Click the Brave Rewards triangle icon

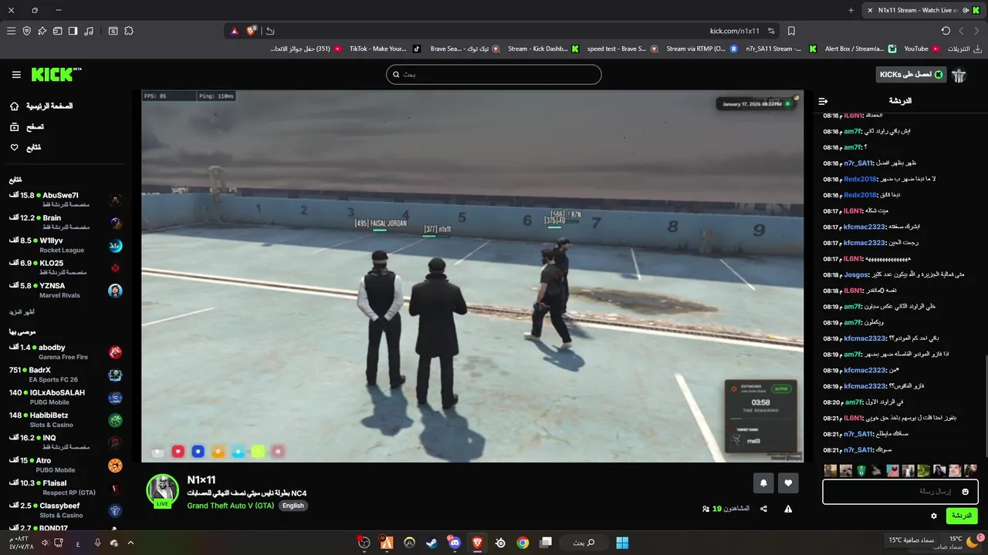tap(235, 31)
